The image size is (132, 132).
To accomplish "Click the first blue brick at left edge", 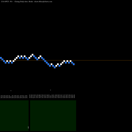I will [x=1, y=58].
